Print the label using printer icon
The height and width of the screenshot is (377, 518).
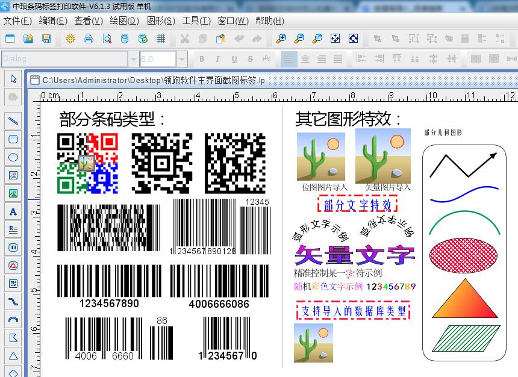[89, 39]
